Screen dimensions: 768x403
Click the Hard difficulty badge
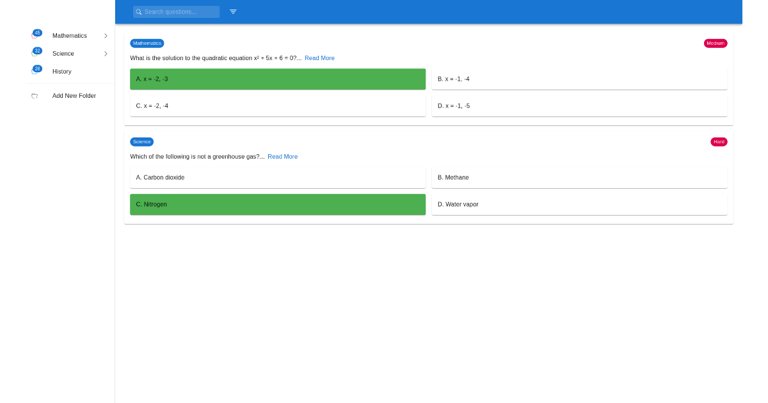pyautogui.click(x=719, y=141)
